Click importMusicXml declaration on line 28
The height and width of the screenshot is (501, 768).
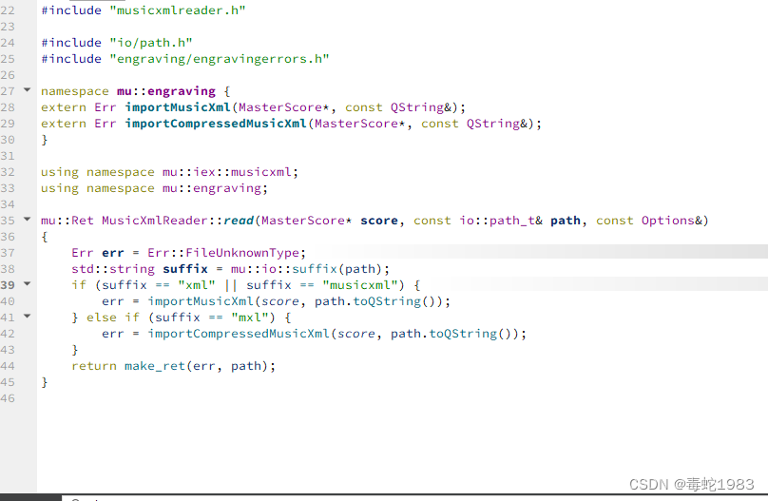[178, 107]
